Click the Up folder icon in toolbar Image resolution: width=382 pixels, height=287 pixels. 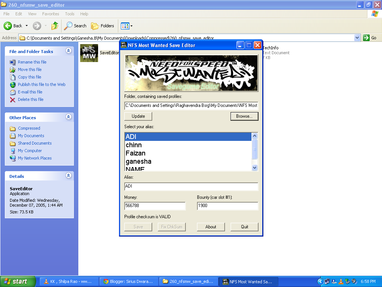pyautogui.click(x=55, y=26)
